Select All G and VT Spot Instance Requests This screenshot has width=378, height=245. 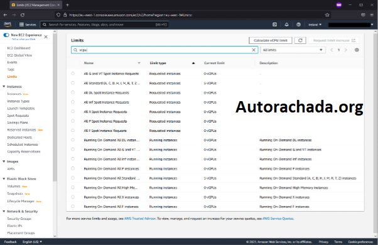tap(73, 73)
